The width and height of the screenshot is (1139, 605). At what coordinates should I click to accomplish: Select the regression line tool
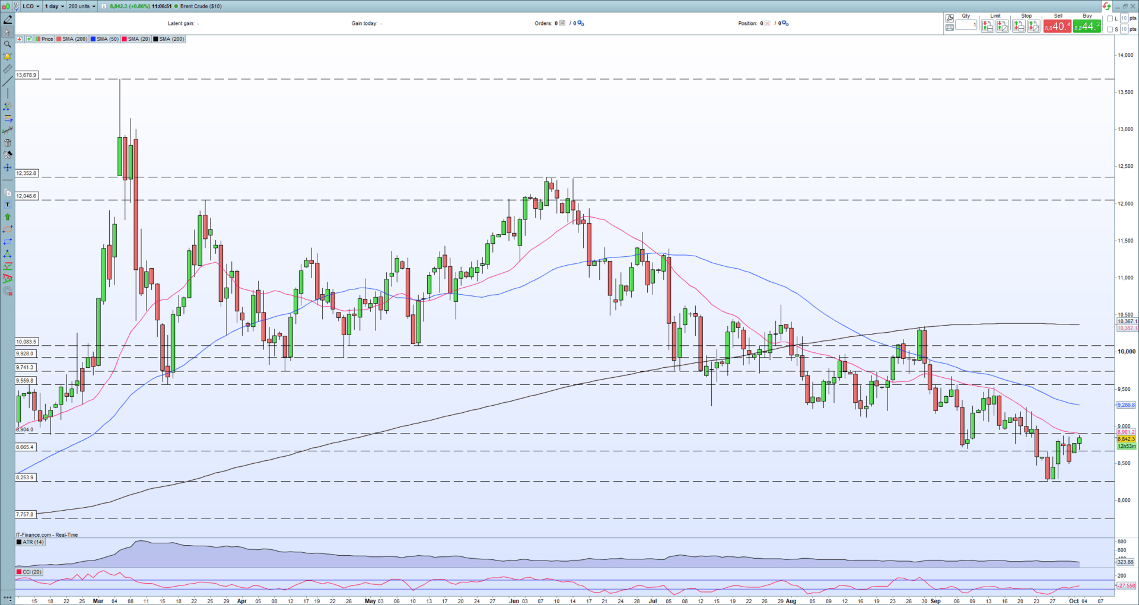8,130
